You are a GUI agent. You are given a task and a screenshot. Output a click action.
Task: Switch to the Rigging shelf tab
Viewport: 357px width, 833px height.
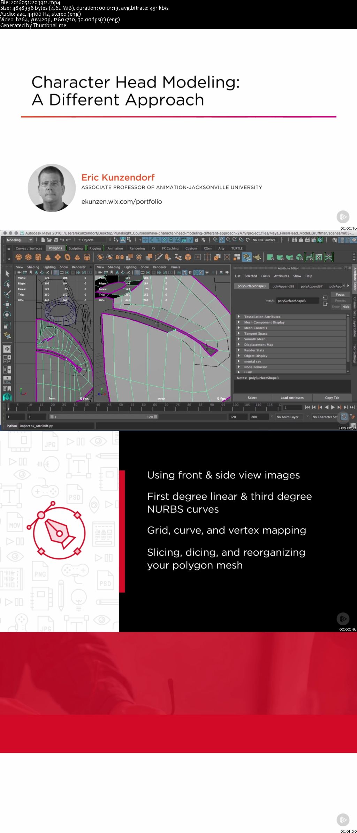(95, 248)
